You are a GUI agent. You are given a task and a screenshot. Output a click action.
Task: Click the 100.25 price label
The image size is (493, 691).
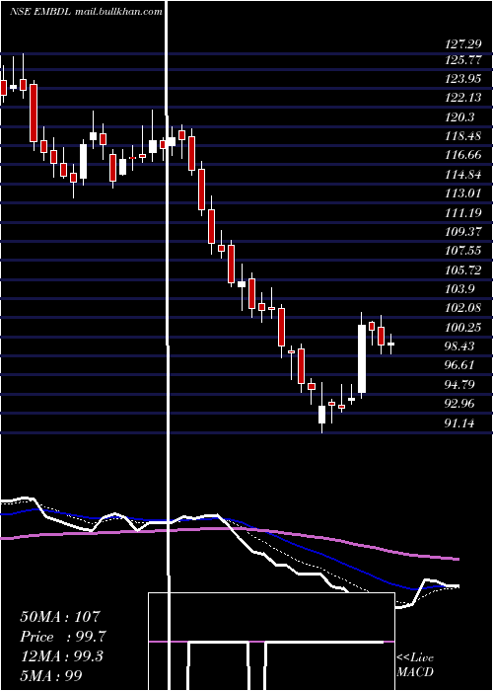[x=462, y=328]
